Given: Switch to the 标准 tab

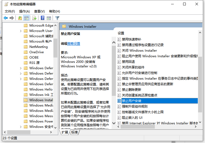Looking at the screenshot, I should (x=74, y=132).
